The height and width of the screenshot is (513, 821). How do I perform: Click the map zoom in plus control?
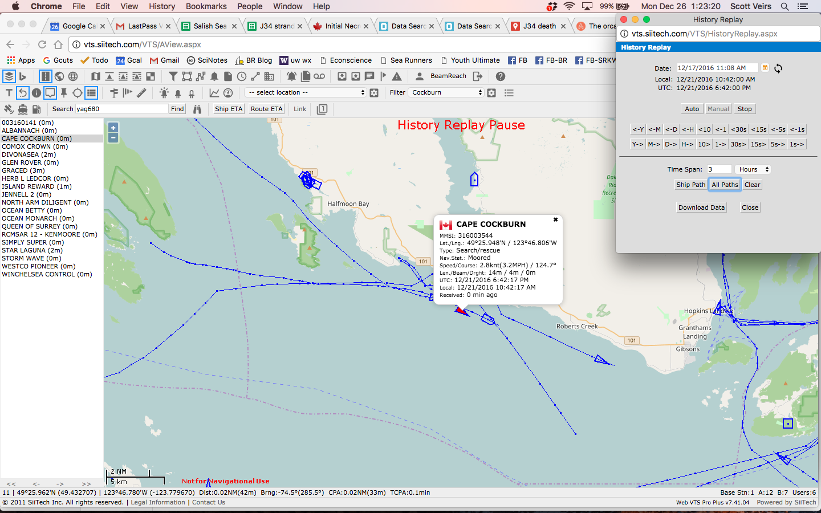tap(113, 128)
